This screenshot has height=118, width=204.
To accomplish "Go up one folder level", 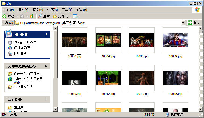I will 32,16.
